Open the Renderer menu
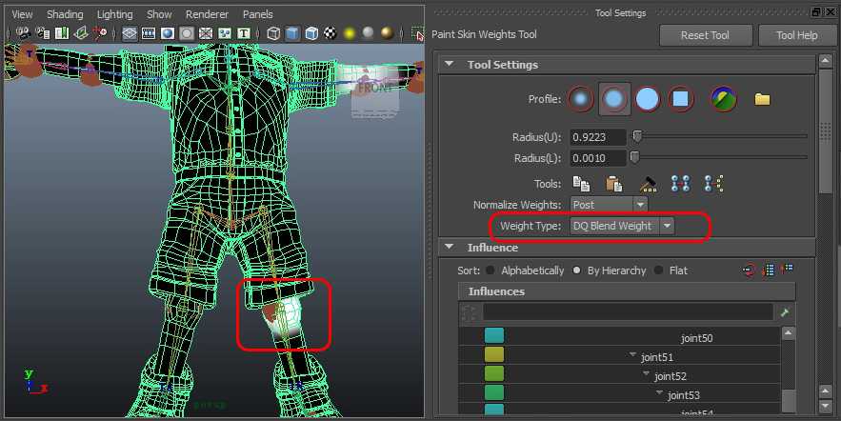This screenshot has width=841, height=421. click(x=207, y=14)
